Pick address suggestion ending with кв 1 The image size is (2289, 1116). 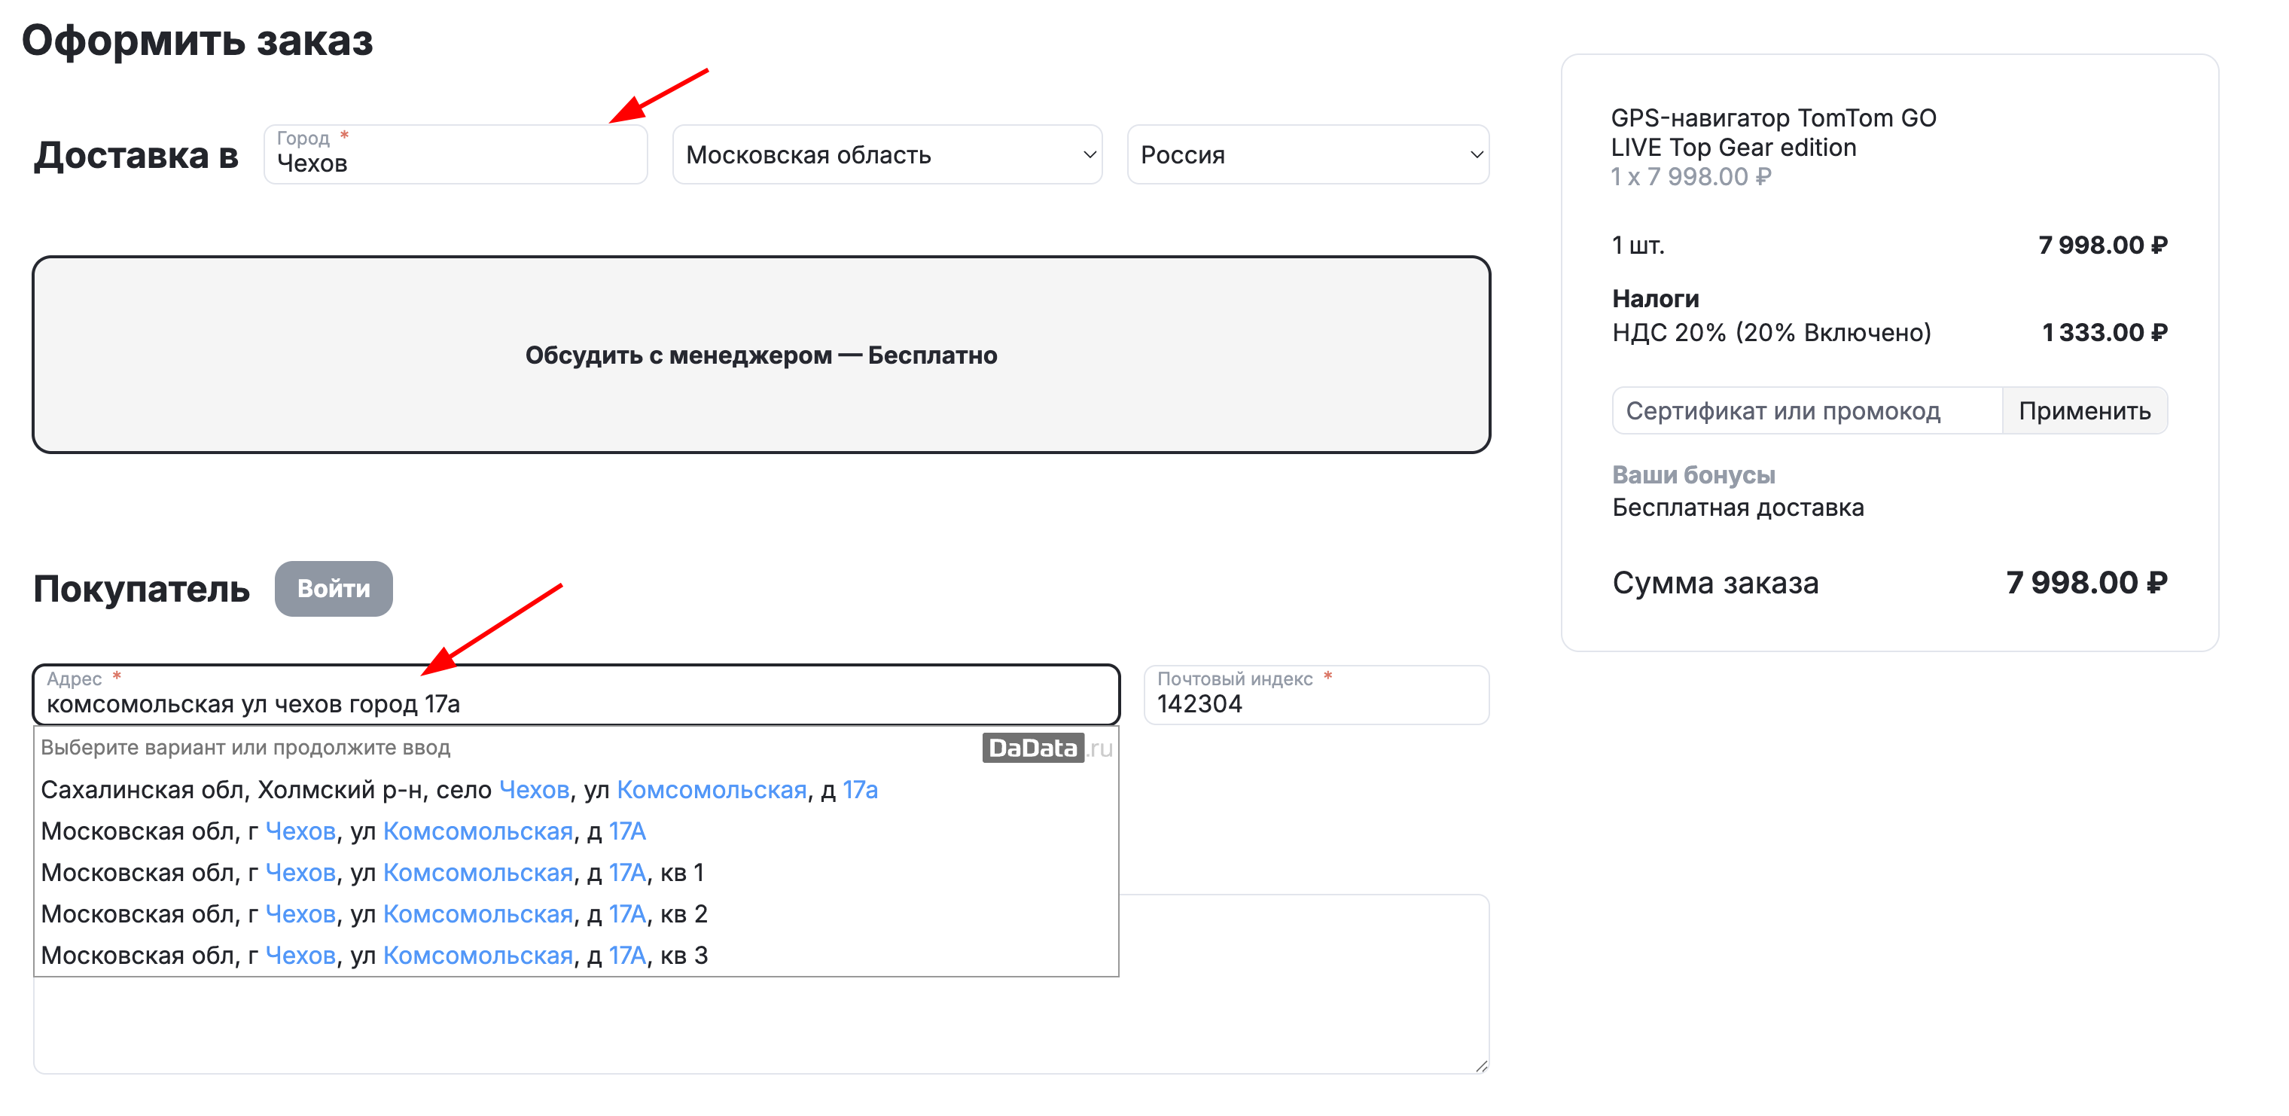click(x=372, y=873)
